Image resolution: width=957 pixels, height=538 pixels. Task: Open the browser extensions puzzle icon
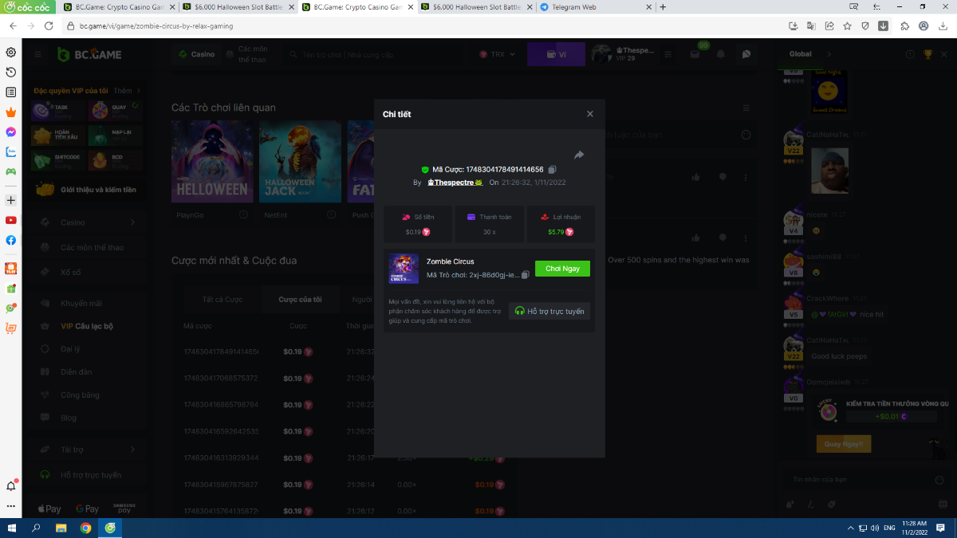tap(904, 26)
